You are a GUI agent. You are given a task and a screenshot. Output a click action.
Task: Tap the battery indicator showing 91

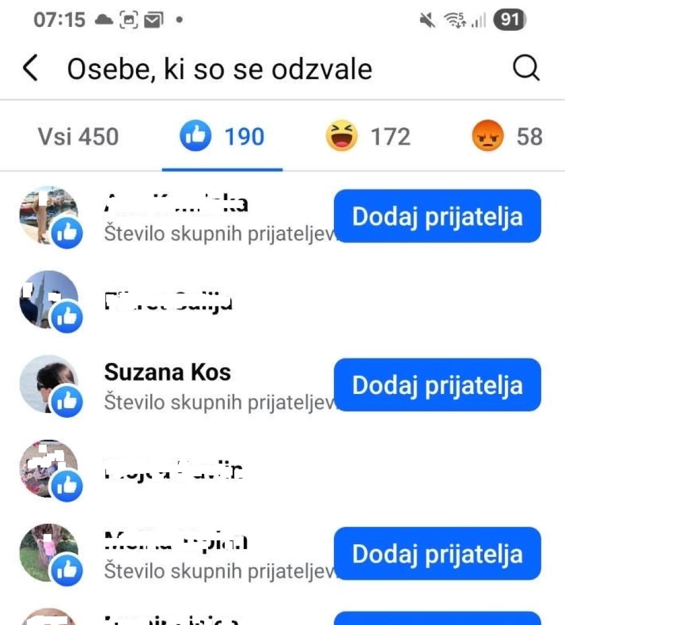(x=509, y=20)
